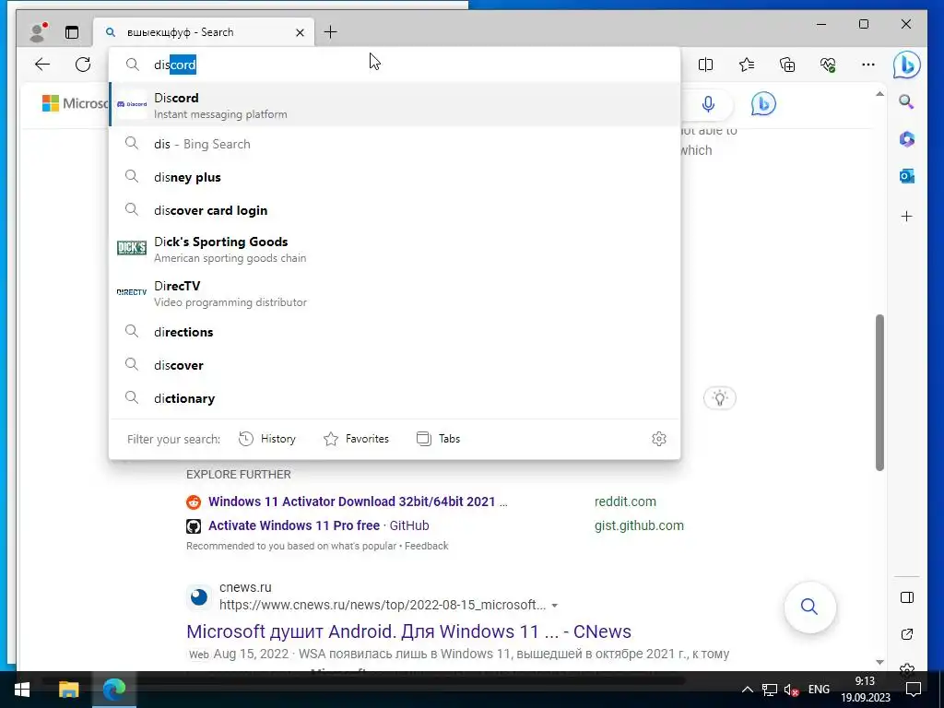Open search suggestion settings gear
This screenshot has width=944, height=708.
click(x=659, y=439)
